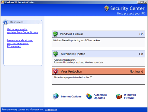Click the green shield beside Windows Firewall
This screenshot has width=148, height=112.
tap(55, 34)
